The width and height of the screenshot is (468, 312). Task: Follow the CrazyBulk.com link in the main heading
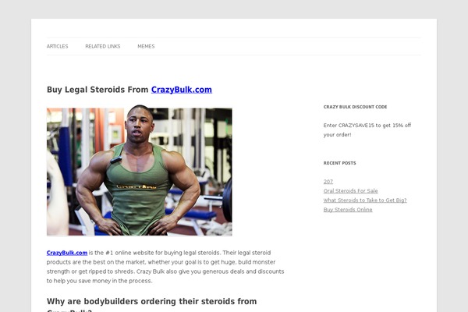pyautogui.click(x=182, y=90)
